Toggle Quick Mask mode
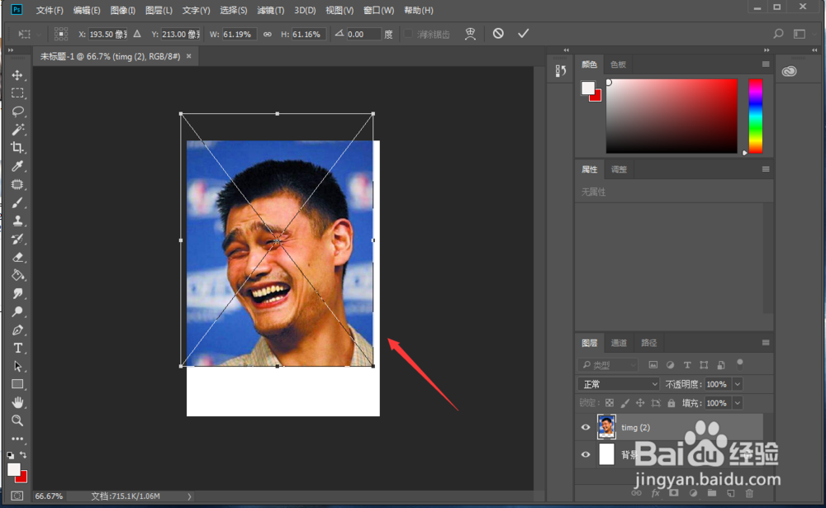Viewport: 826px width, 508px height. [17, 496]
